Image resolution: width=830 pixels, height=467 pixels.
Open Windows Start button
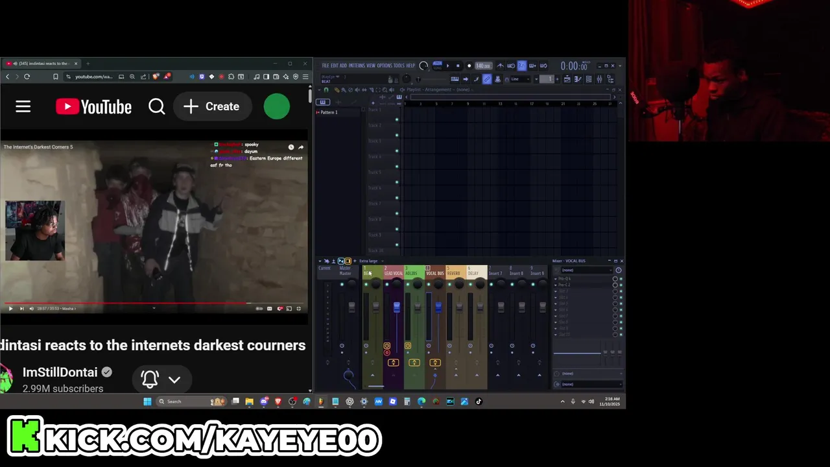point(147,401)
